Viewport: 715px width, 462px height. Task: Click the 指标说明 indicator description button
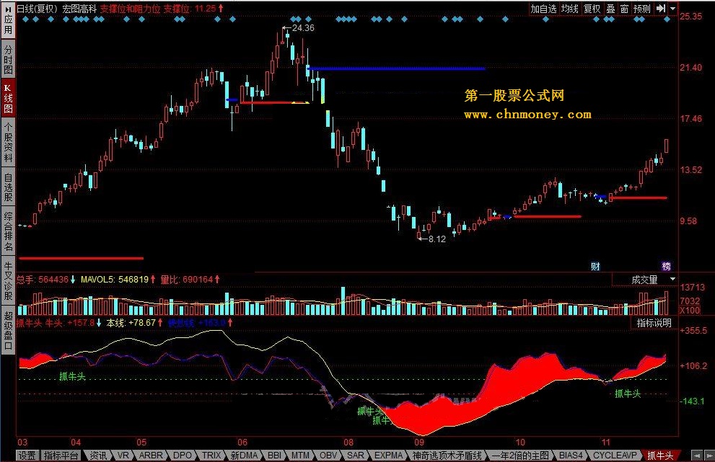(x=654, y=323)
